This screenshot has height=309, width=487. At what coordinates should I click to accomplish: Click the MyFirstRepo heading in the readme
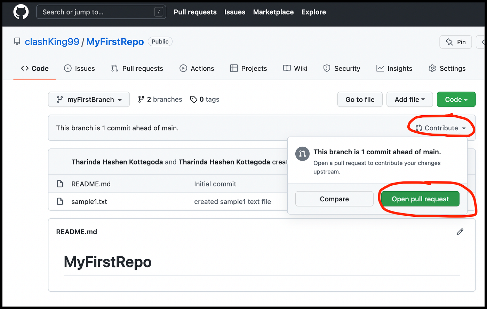[x=108, y=262]
